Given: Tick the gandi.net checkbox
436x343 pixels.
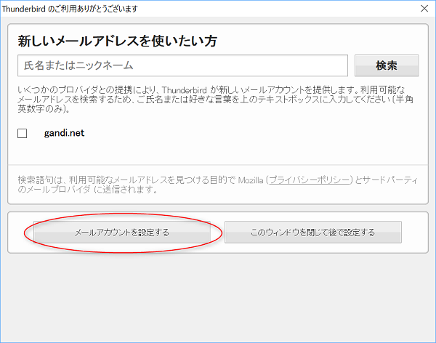Looking at the screenshot, I should point(23,133).
